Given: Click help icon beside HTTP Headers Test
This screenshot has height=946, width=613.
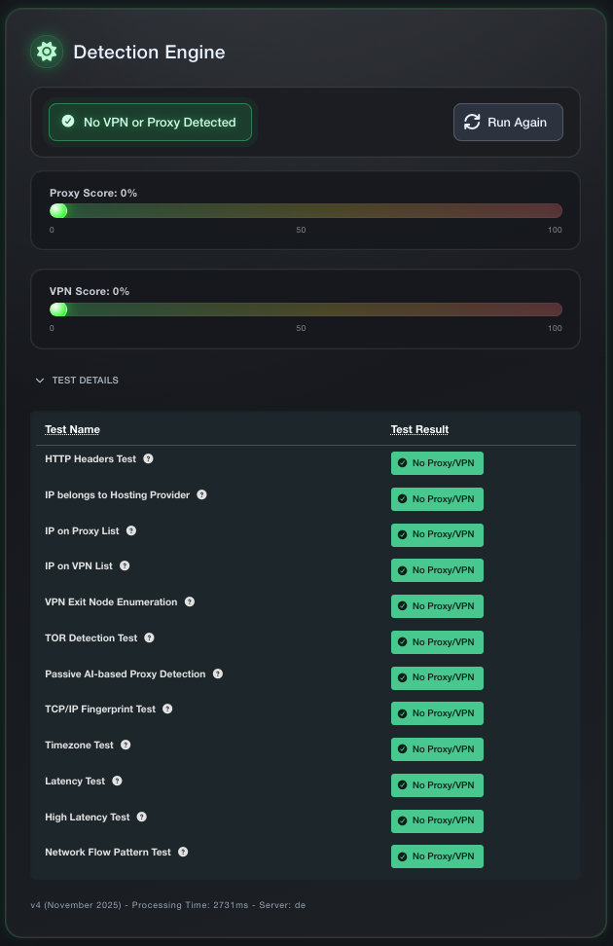Looking at the screenshot, I should tap(148, 458).
